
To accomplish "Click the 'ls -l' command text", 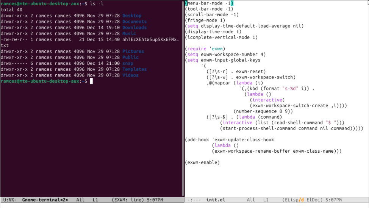I will coord(97,4).
